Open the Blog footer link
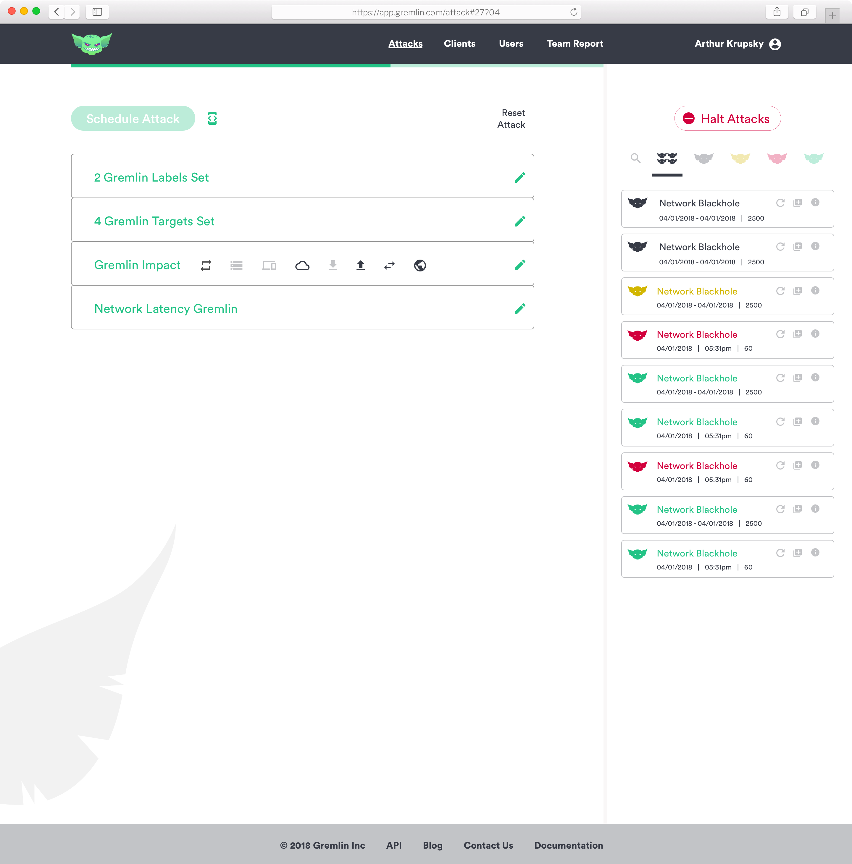The image size is (852, 864). click(433, 845)
